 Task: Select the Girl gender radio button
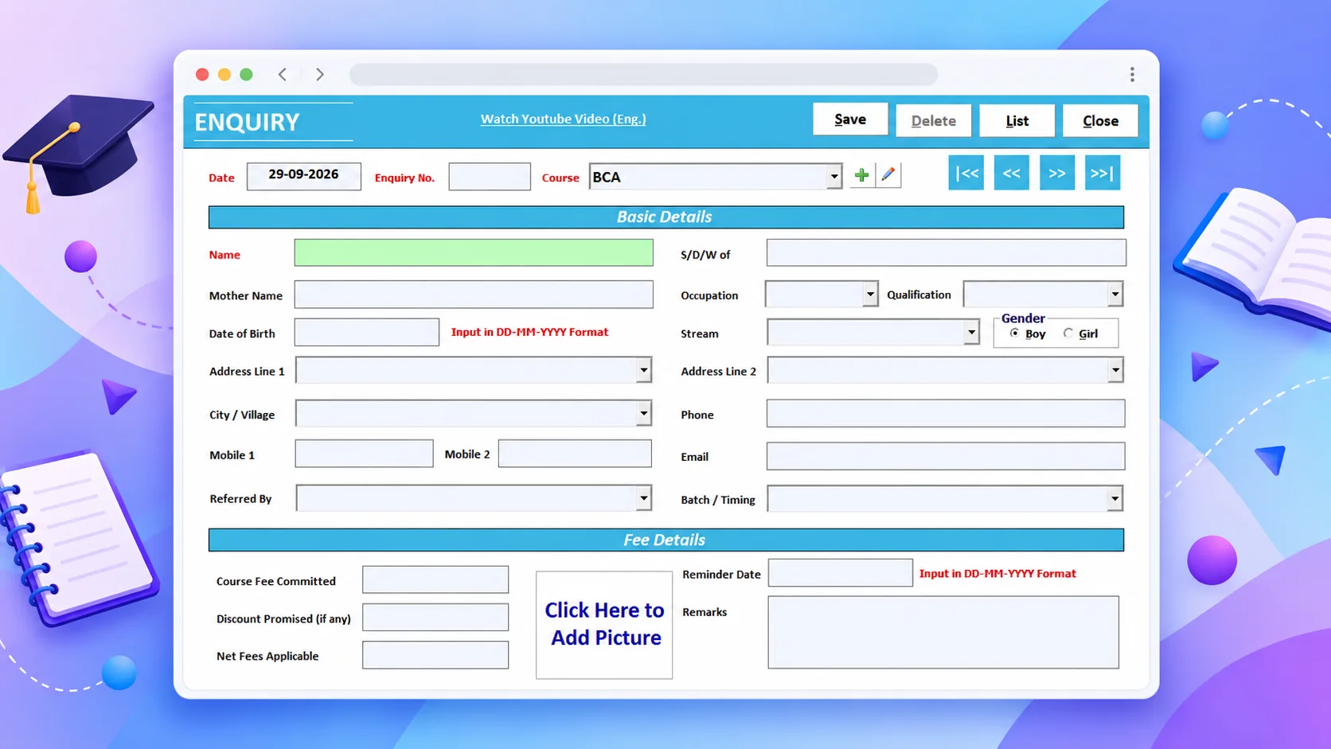tap(1068, 334)
